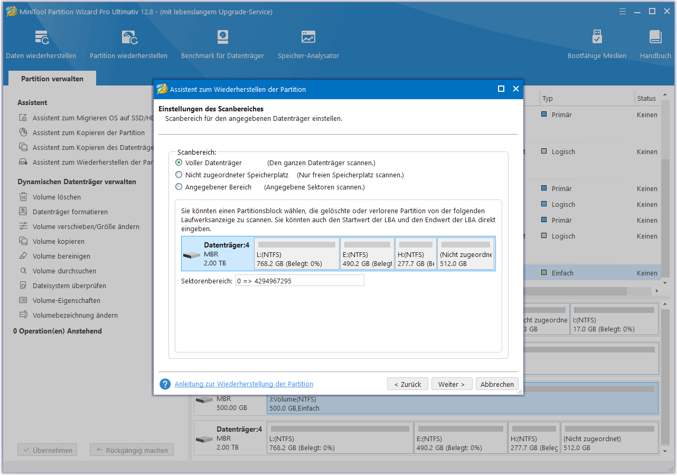This screenshot has height=476, width=677.
Task: Select E:(NTFS) block in dialog disk map
Action: 367,254
